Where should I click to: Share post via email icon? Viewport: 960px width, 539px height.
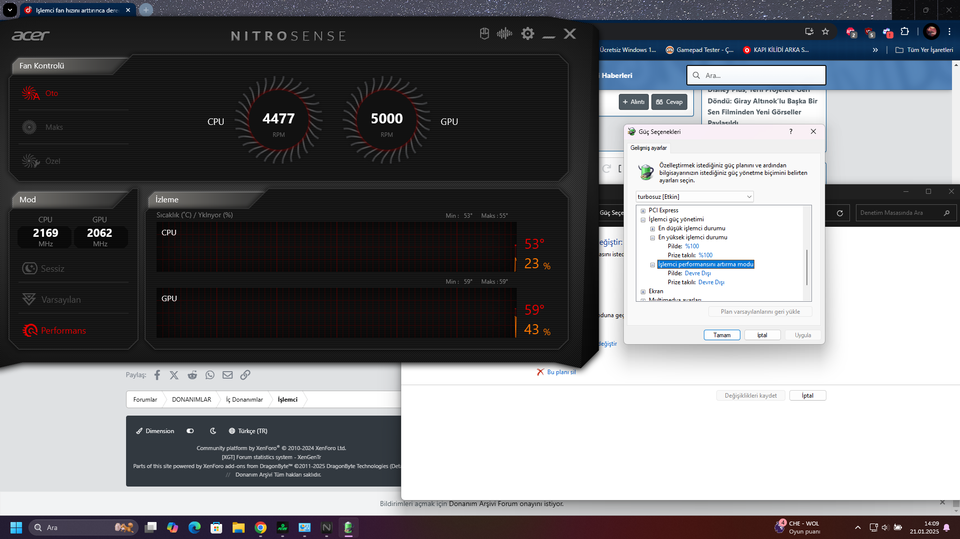[228, 375]
